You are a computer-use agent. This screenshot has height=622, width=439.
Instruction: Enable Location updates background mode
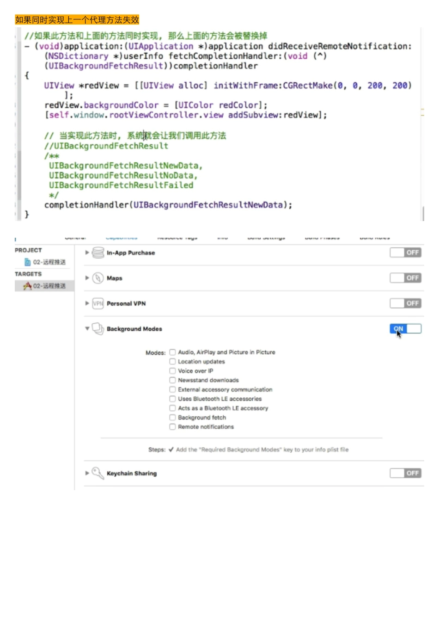[172, 362]
